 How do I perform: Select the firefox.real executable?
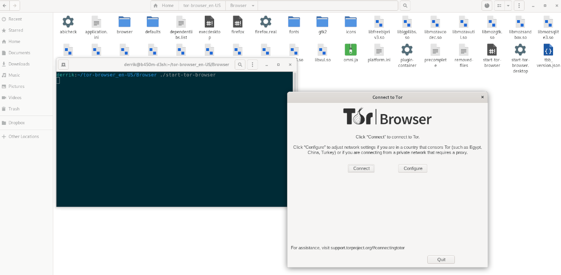tap(266, 22)
